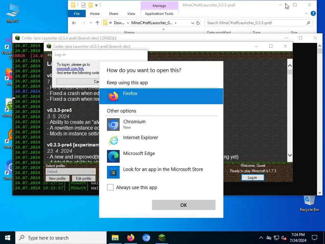The height and width of the screenshot is (244, 325).
Task: Refresh the Explorer folder view
Action: 198,23
